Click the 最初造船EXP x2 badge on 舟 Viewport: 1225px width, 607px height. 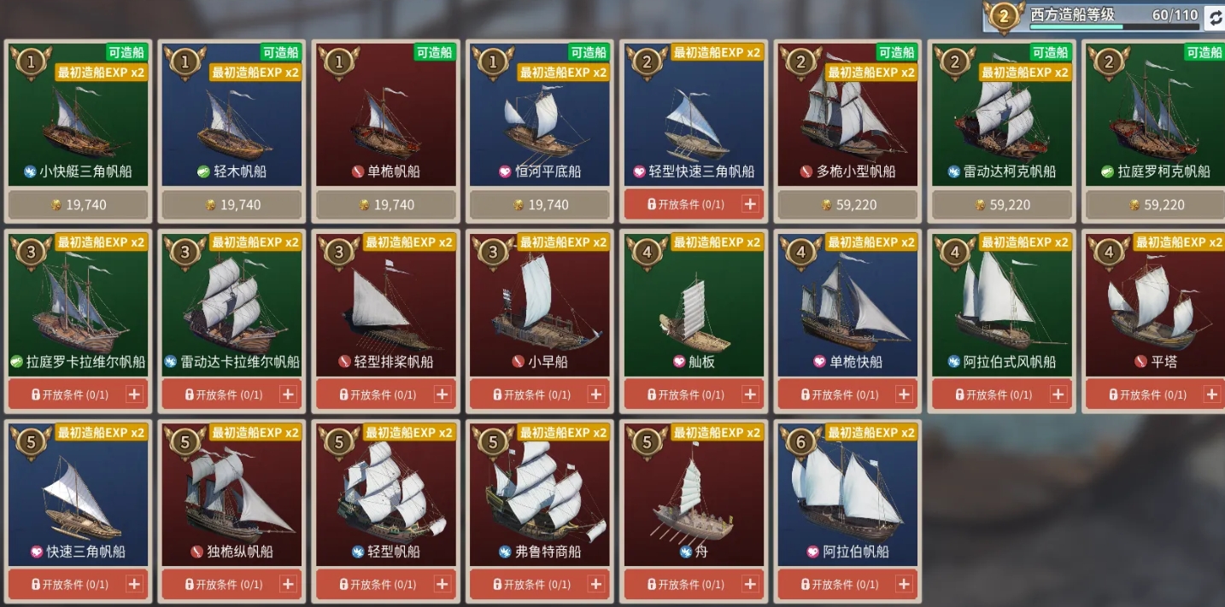(x=716, y=433)
